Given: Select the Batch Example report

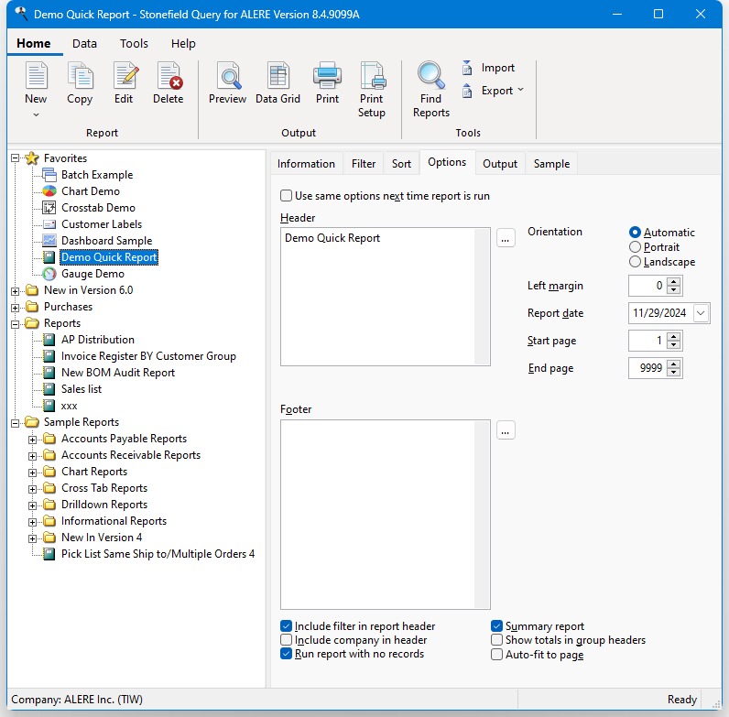Looking at the screenshot, I should tap(97, 175).
